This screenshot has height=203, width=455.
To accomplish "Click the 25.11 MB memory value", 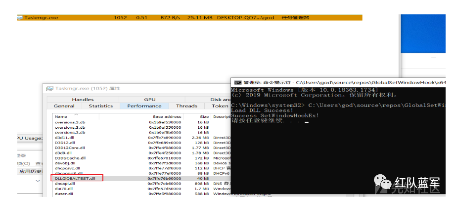I will [200, 18].
